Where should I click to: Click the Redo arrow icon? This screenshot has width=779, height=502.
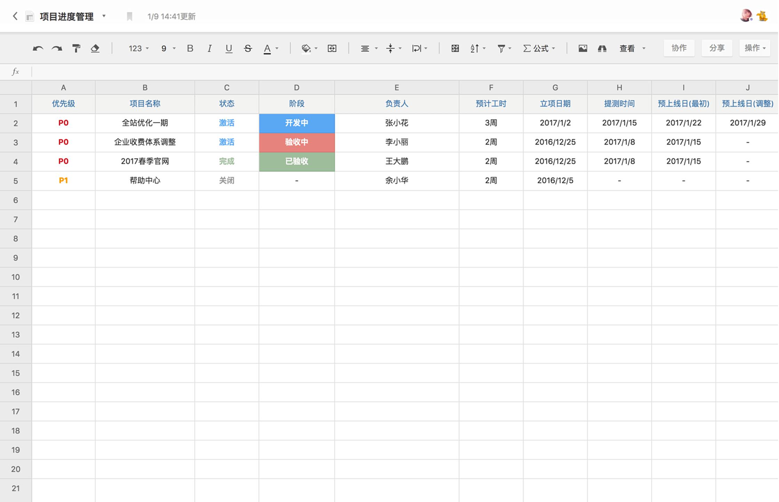pos(57,48)
